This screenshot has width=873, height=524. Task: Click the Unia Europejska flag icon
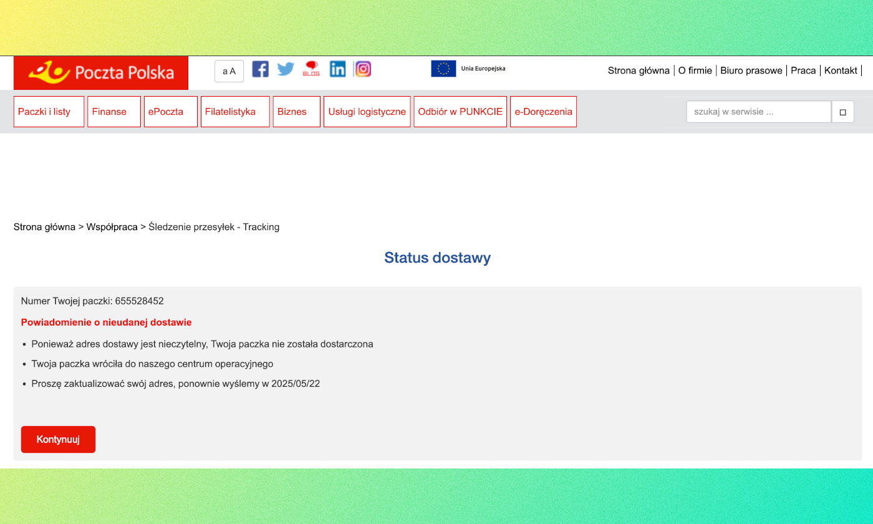pyautogui.click(x=443, y=69)
